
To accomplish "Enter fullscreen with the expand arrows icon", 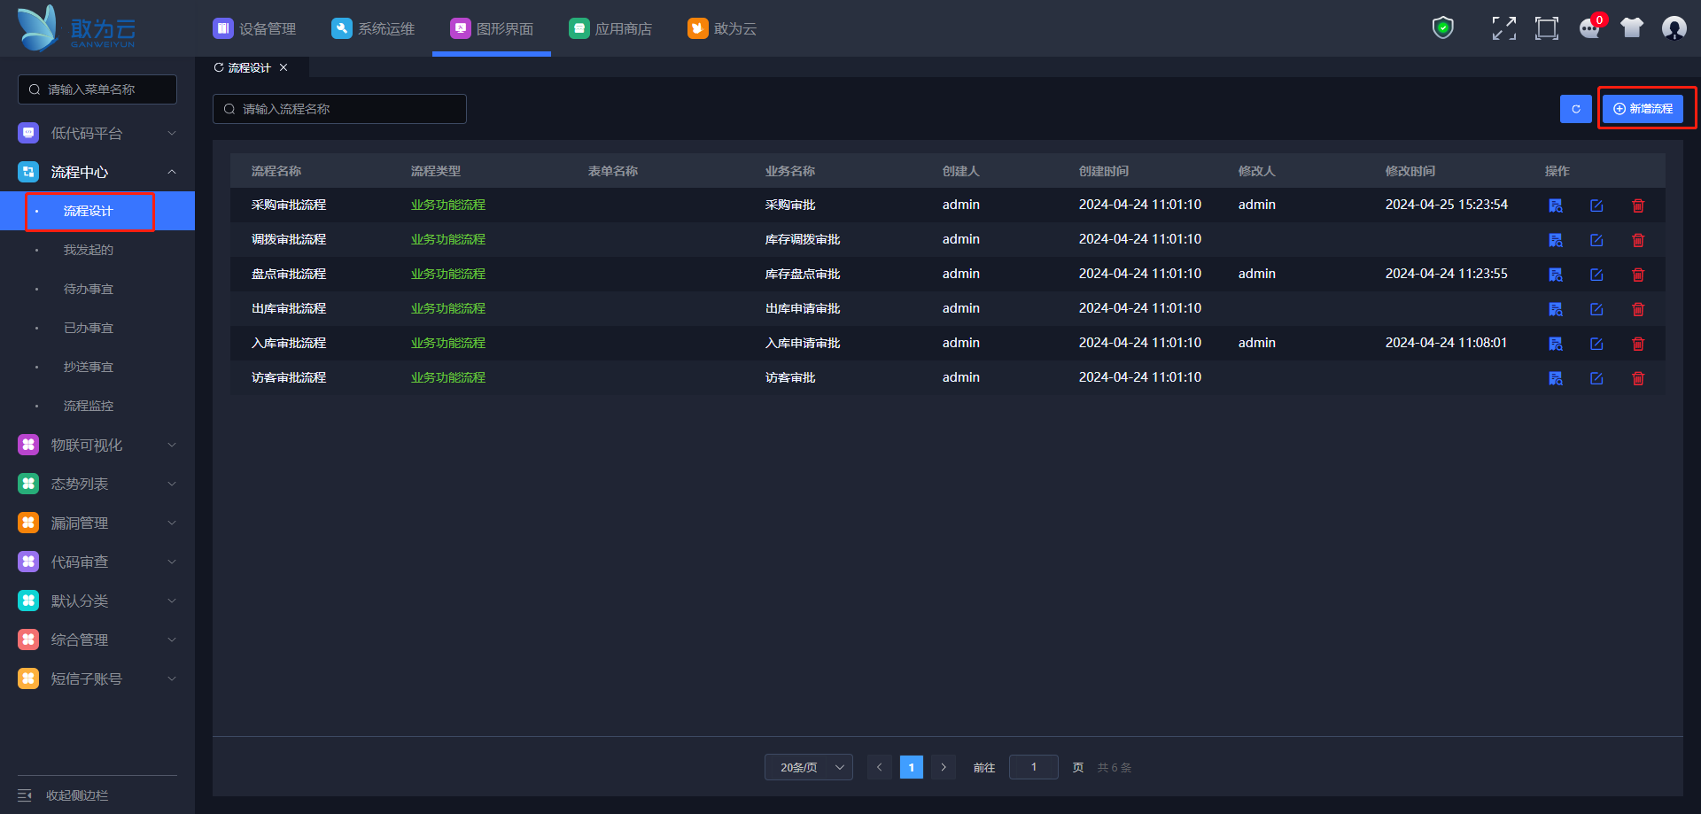I will (1503, 28).
